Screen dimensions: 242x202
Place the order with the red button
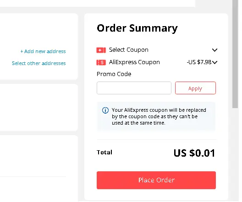click(x=156, y=180)
